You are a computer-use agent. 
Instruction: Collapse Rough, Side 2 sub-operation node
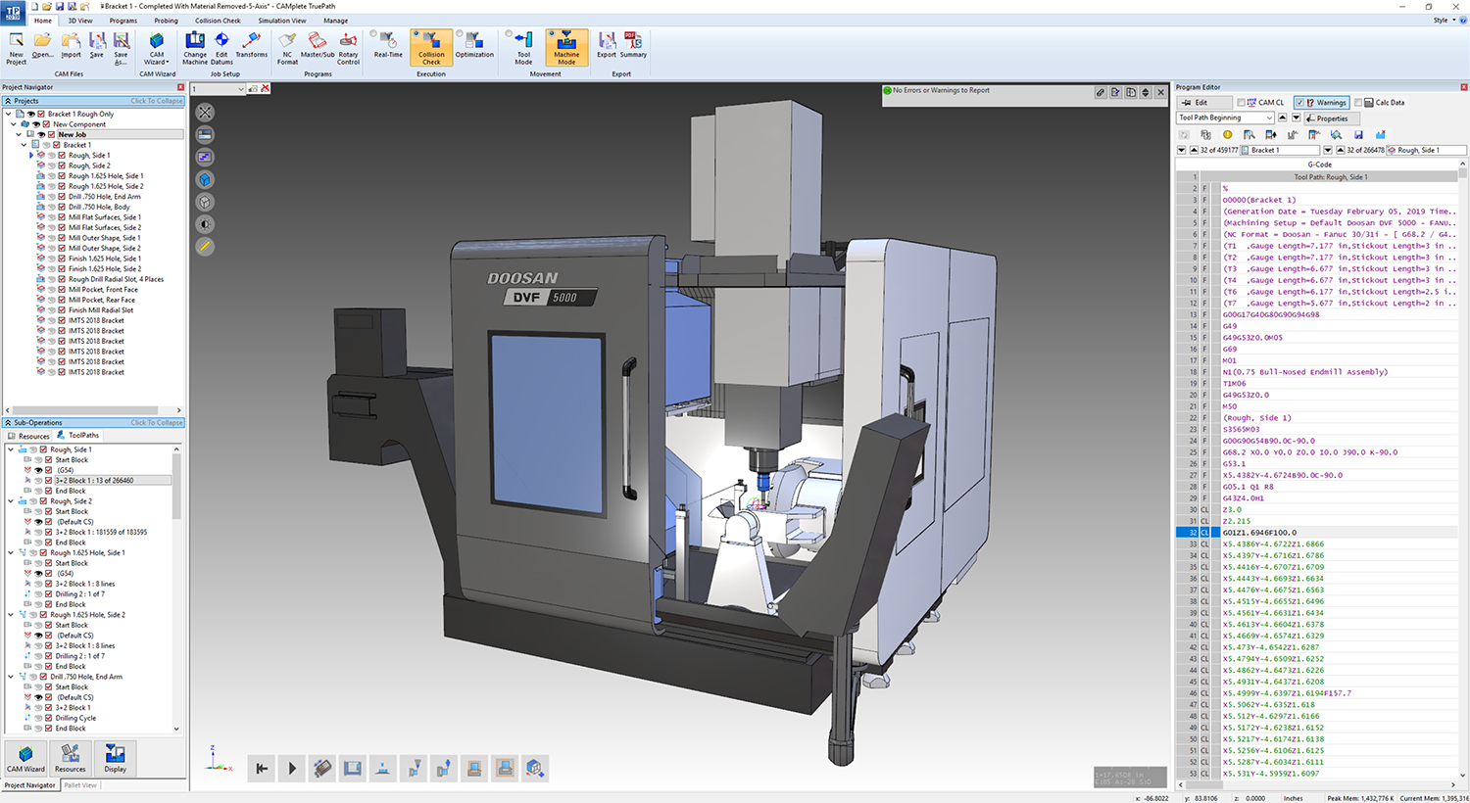[11, 501]
